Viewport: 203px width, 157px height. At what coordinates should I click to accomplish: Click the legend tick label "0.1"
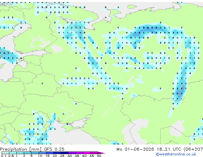click(4, 156)
